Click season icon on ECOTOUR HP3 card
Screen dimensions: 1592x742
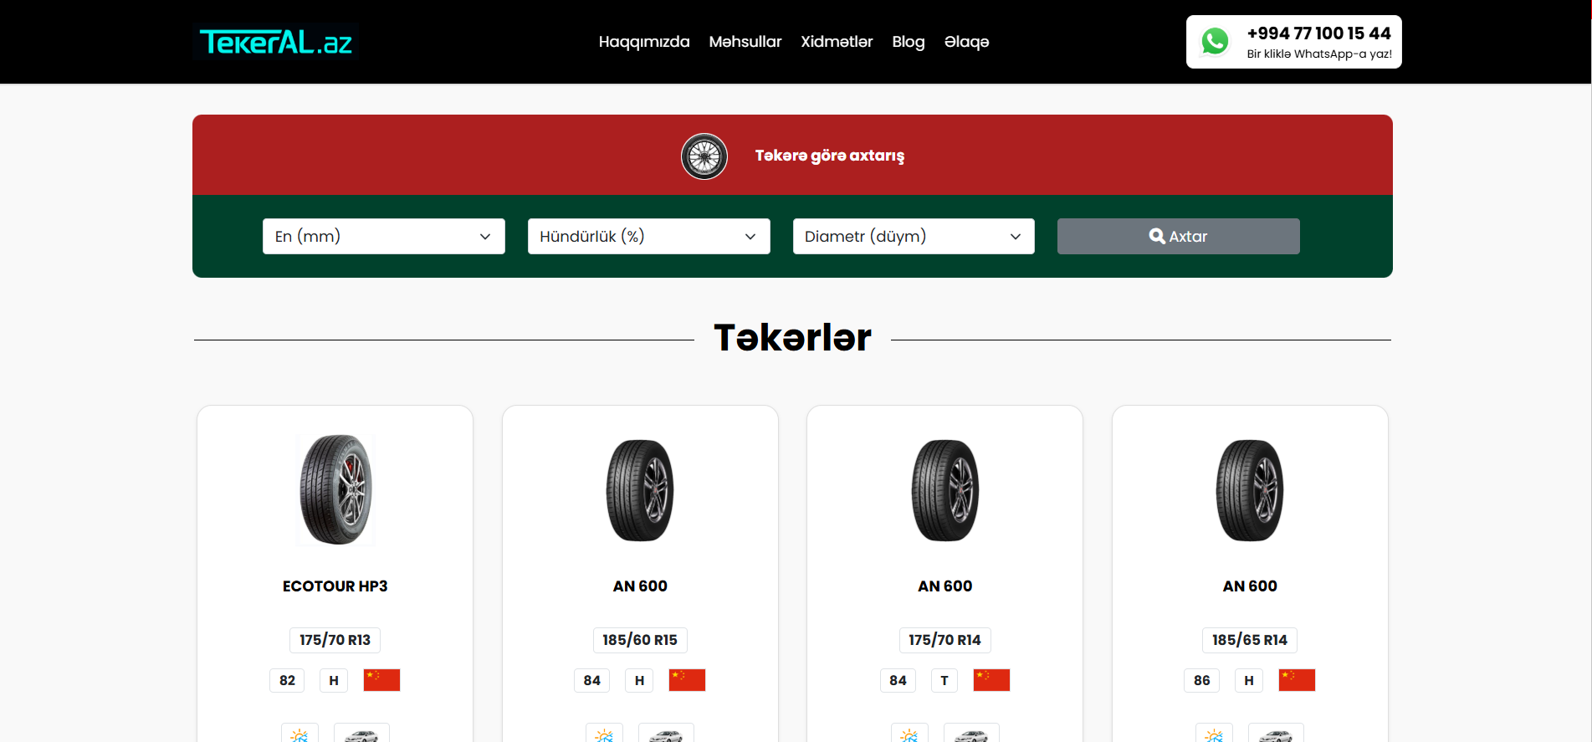(299, 734)
